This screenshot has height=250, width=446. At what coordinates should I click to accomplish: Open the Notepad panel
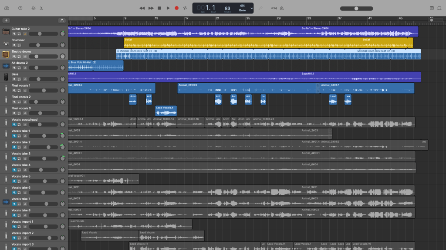tap(432, 8)
